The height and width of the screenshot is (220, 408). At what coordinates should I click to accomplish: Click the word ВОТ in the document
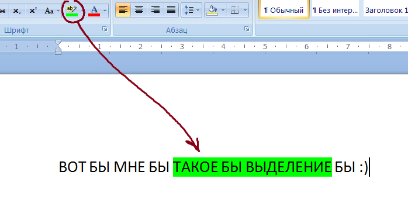72,167
